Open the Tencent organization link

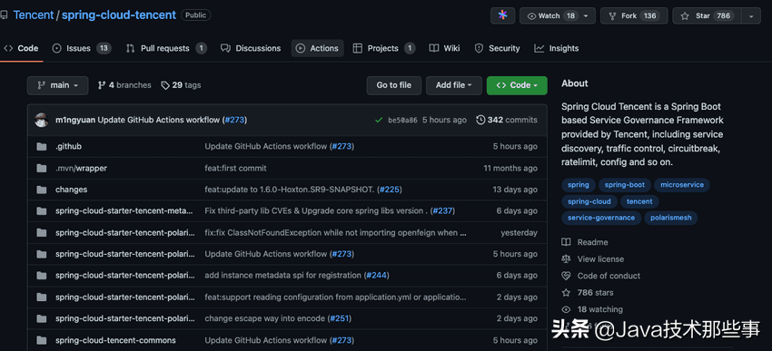[x=33, y=15]
